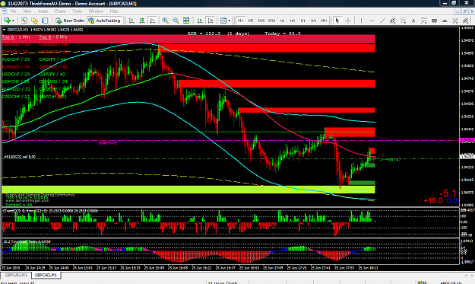Screen dimensions: 475x284
Task: Open the Navigator folder-star icon
Action: click(34, 21)
